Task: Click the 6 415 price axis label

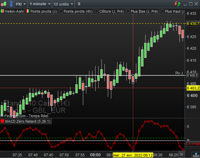Action: (x=191, y=60)
